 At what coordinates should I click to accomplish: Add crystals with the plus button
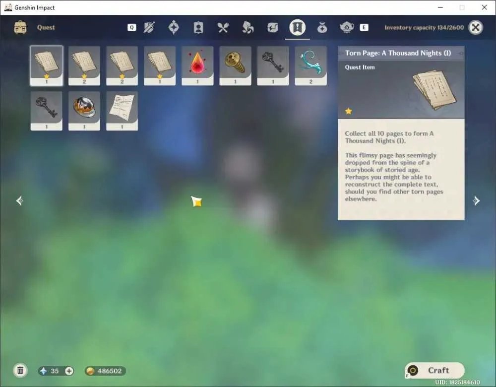coord(69,371)
